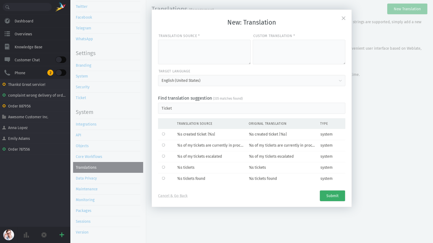Open the Target Language dropdown
433x243 pixels.
tap(252, 80)
